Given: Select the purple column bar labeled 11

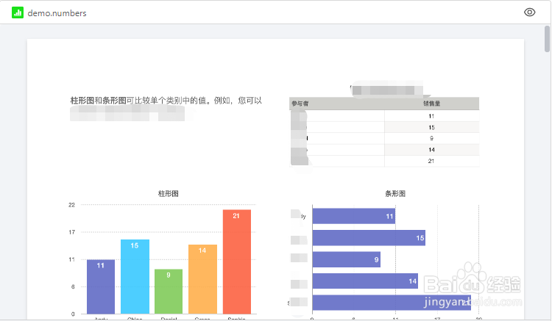Looking at the screenshot, I should [x=100, y=286].
